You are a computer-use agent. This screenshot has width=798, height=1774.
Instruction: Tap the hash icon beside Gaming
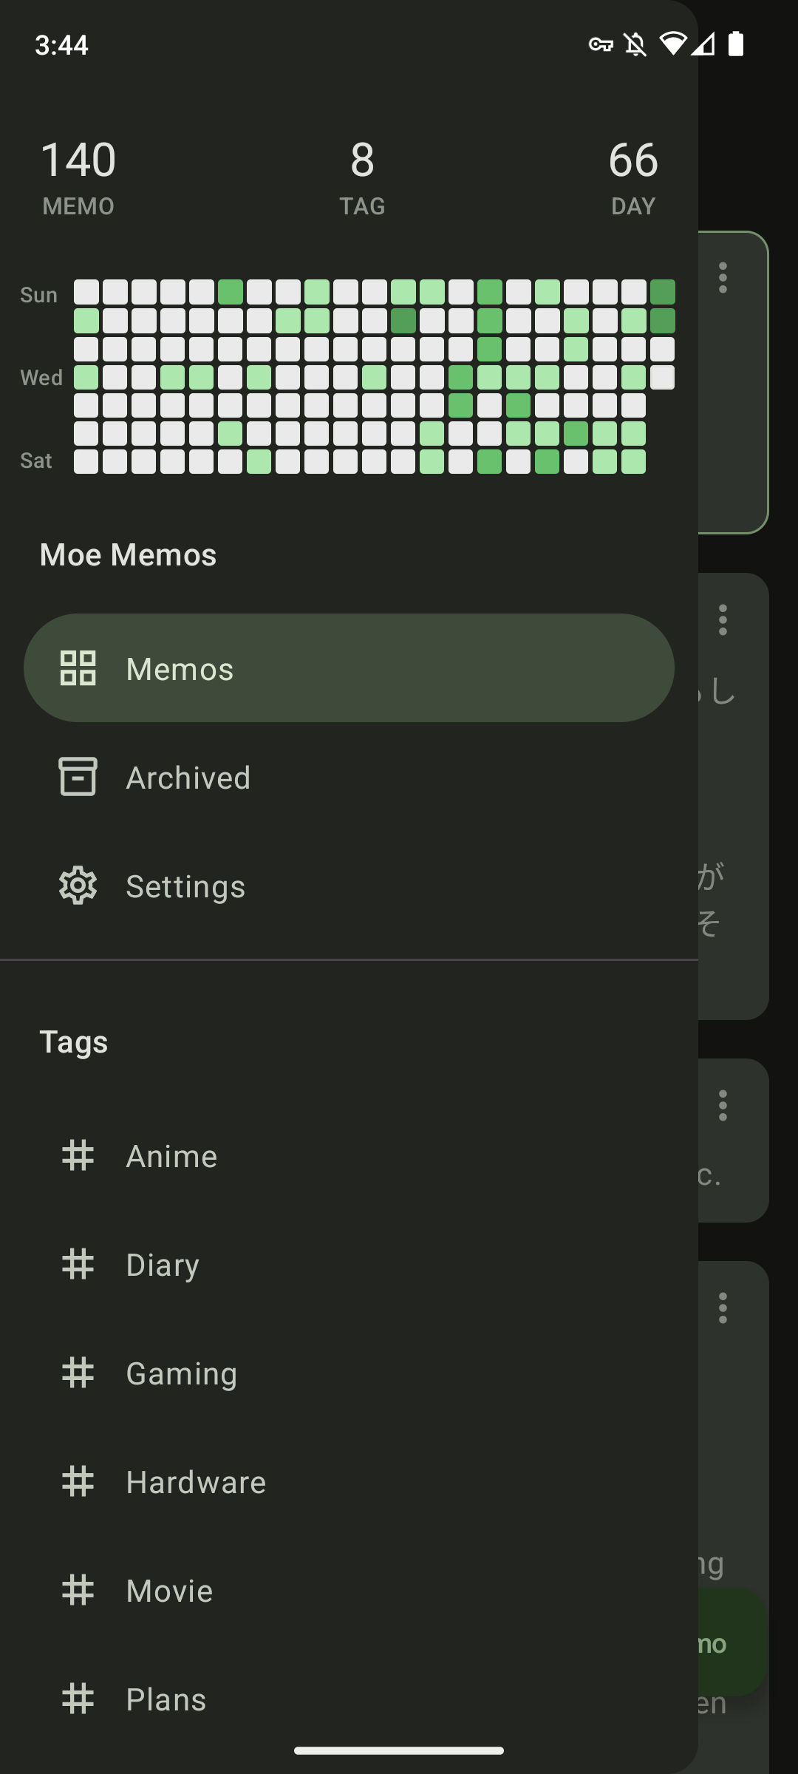78,1373
